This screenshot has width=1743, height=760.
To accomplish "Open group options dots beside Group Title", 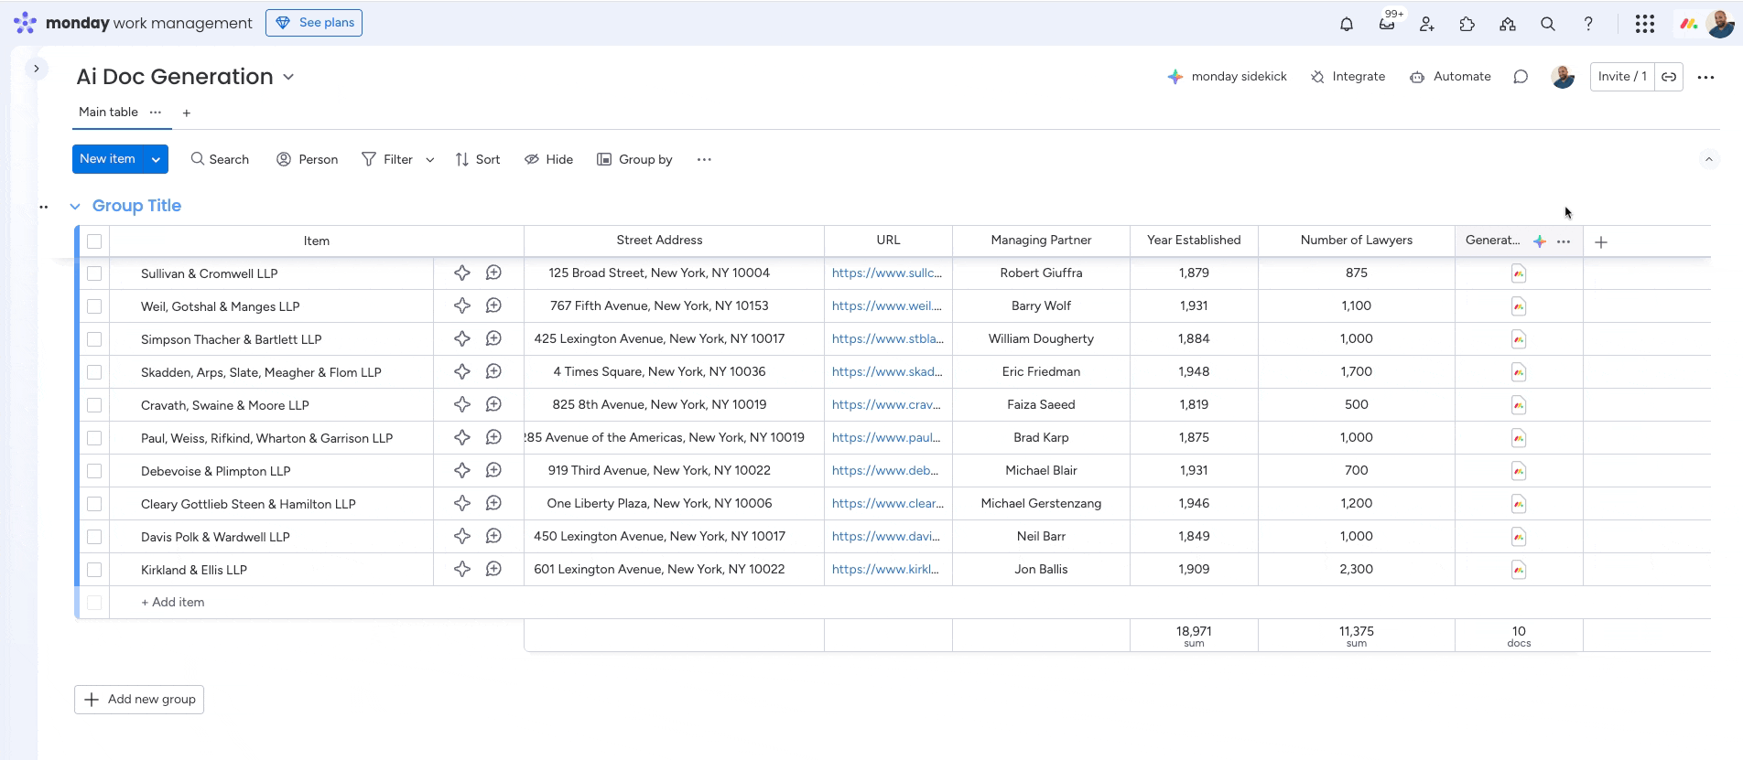I will click(43, 207).
